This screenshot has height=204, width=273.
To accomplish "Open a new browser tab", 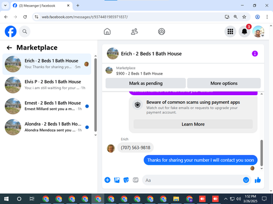I will (x=78, y=5).
